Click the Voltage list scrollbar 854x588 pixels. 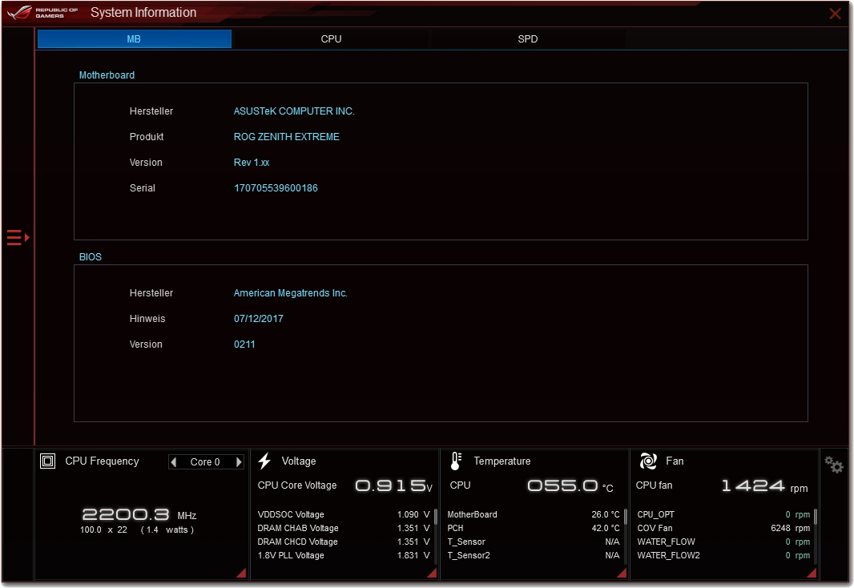[x=436, y=517]
